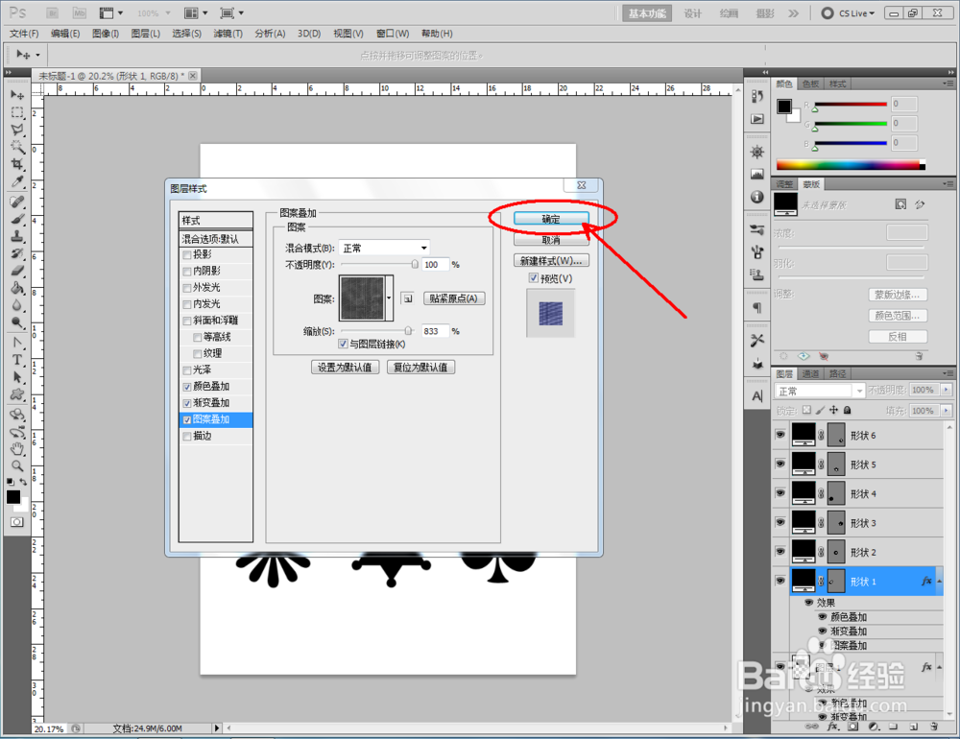Click the layer style fx icon at panel bottom
The width and height of the screenshot is (960, 739).
(832, 727)
